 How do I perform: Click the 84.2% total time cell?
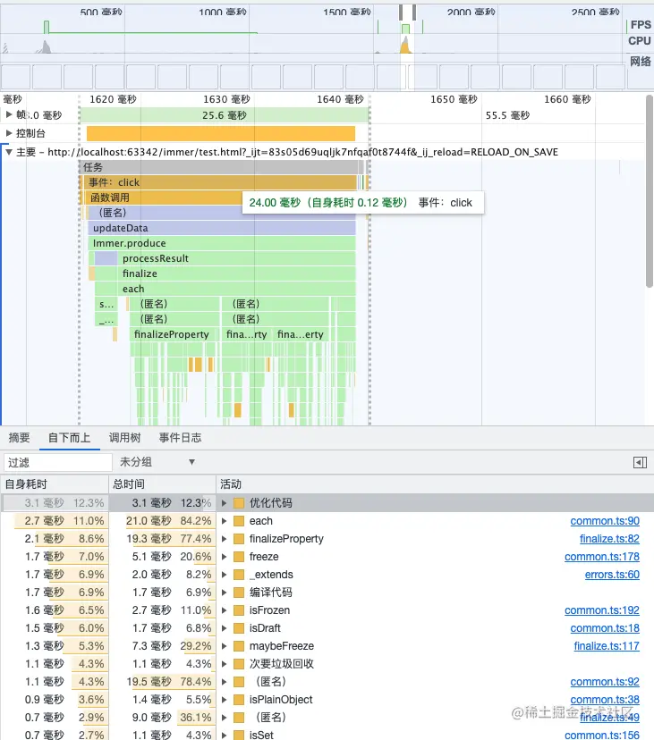(x=196, y=521)
